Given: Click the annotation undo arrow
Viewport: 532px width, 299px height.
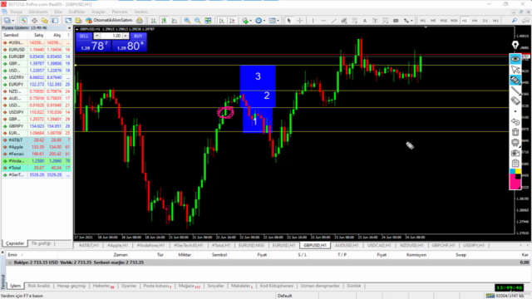Looking at the screenshot, I should pos(515,121).
